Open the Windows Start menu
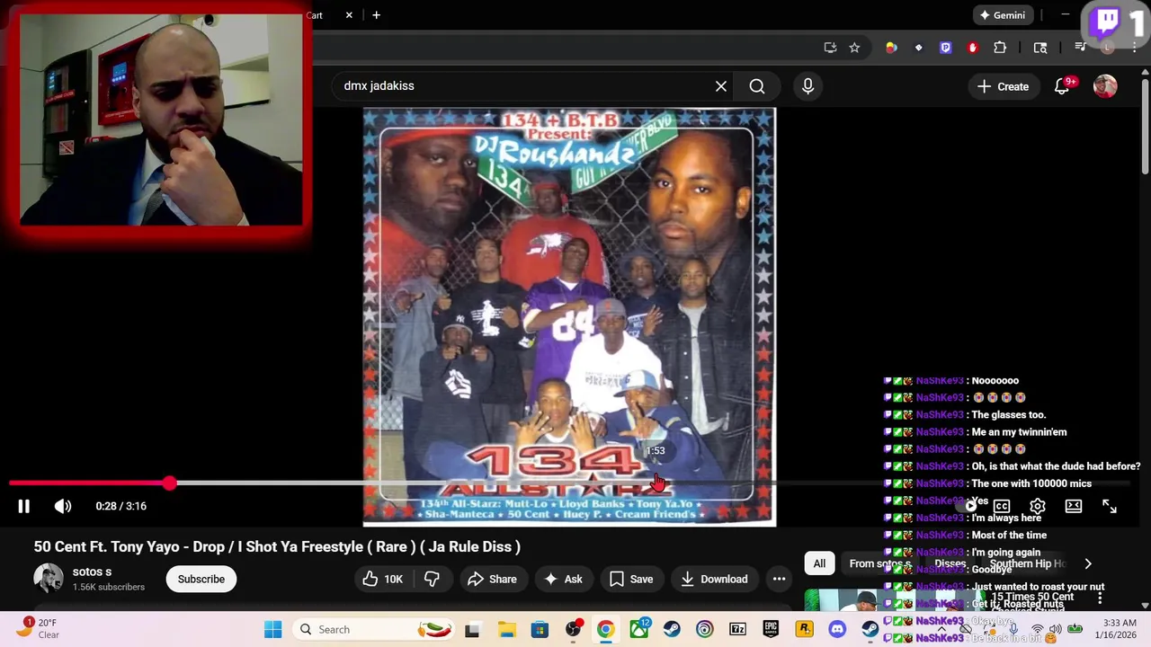 tap(273, 629)
